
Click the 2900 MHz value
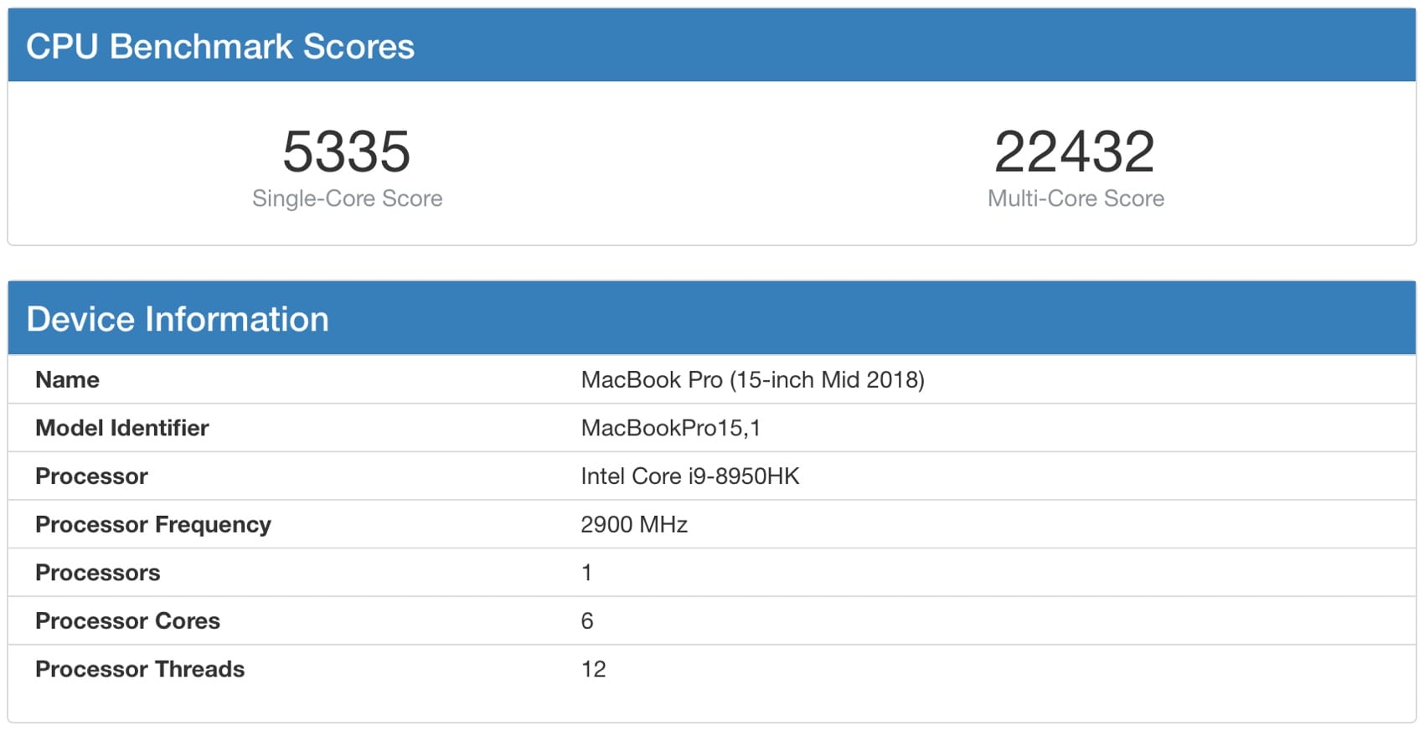pyautogui.click(x=634, y=525)
